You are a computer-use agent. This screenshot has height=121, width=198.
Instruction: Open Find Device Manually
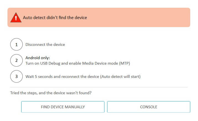coord(63,107)
